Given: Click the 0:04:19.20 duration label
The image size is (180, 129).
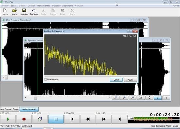Looking at the screenshot, I should (100, 113).
